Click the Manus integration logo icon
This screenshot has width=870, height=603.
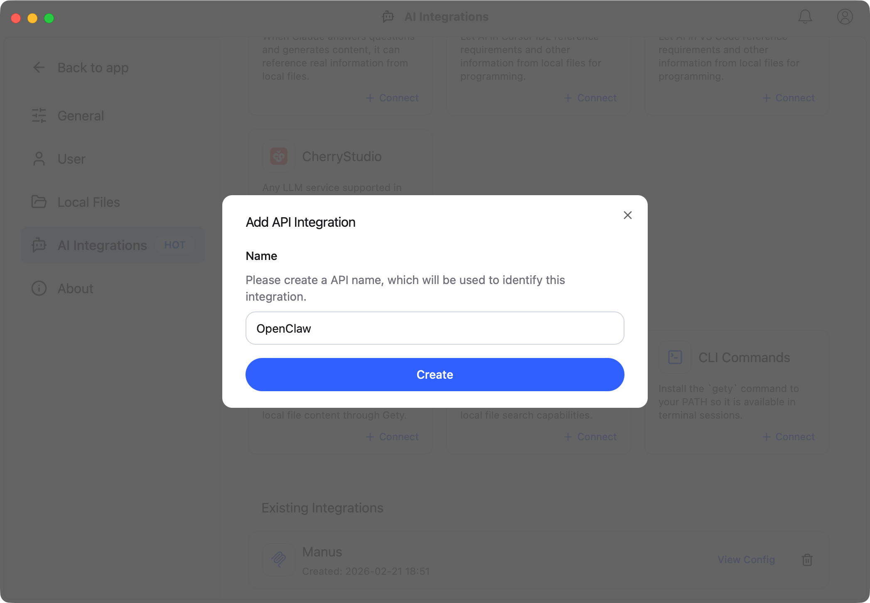pos(278,560)
